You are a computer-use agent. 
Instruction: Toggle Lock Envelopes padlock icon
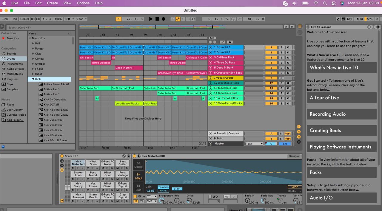tap(229, 42)
